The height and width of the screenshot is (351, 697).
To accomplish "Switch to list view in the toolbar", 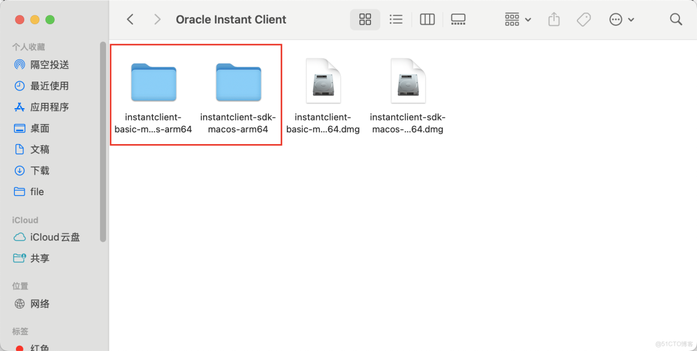I will pos(396,19).
